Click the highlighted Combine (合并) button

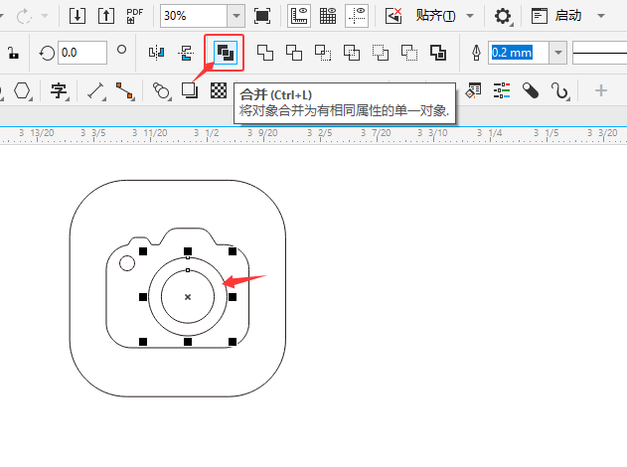[x=226, y=53]
